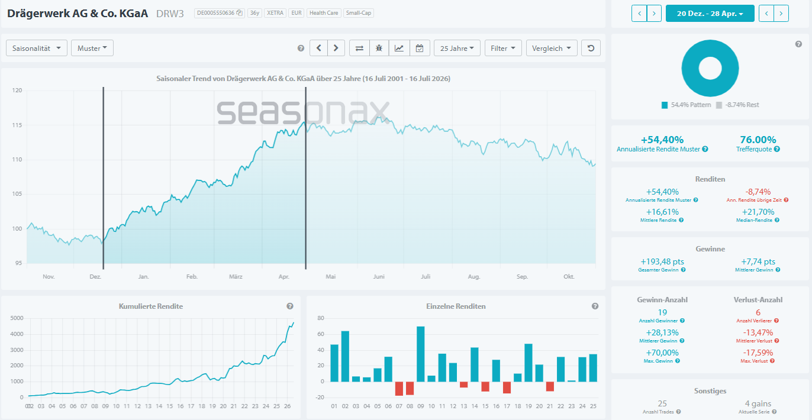812x420 pixels.
Task: Reset the chart with the circular arrow button
Action: (x=591, y=48)
